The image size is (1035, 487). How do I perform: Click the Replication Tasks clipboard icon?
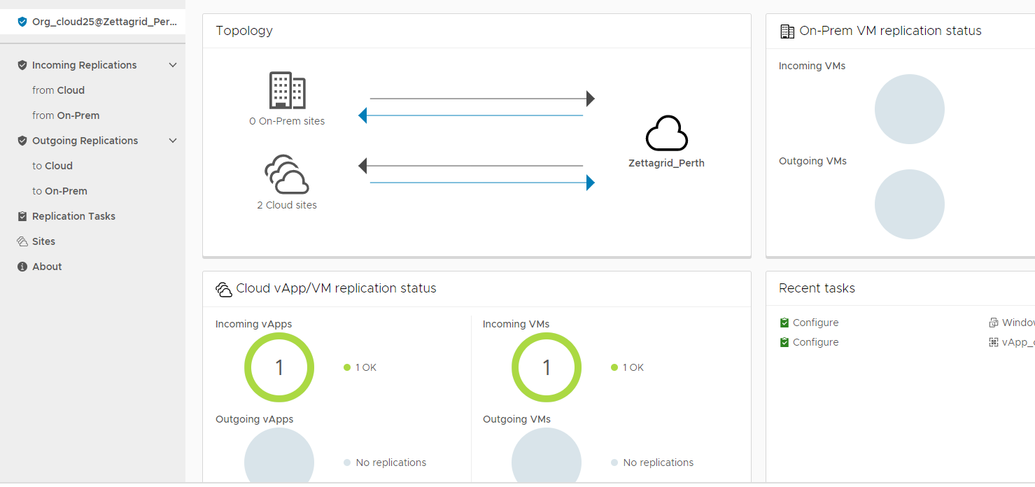[22, 216]
